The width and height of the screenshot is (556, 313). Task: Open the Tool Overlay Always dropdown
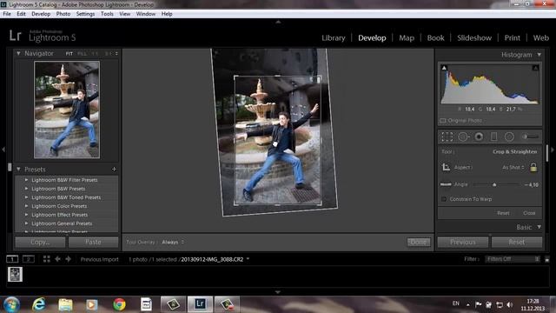[173, 242]
